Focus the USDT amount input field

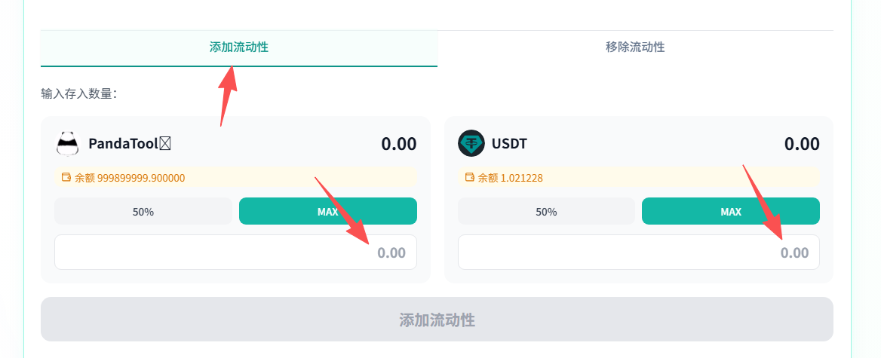[638, 252]
